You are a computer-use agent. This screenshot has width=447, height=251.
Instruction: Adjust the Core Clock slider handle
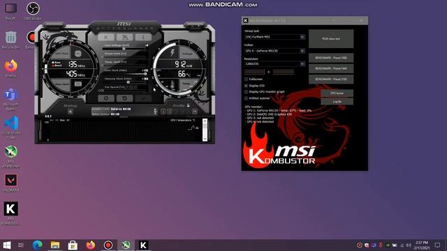(x=145, y=74)
